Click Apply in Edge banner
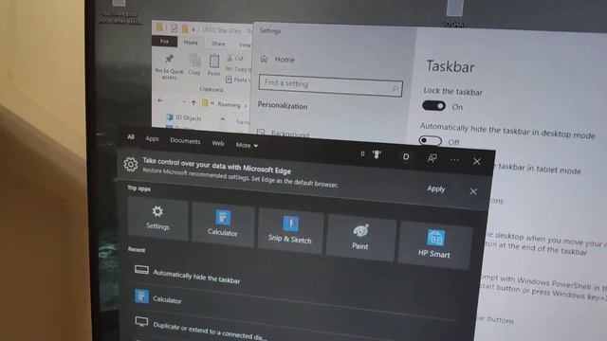This screenshot has height=341, width=607. pyautogui.click(x=436, y=188)
